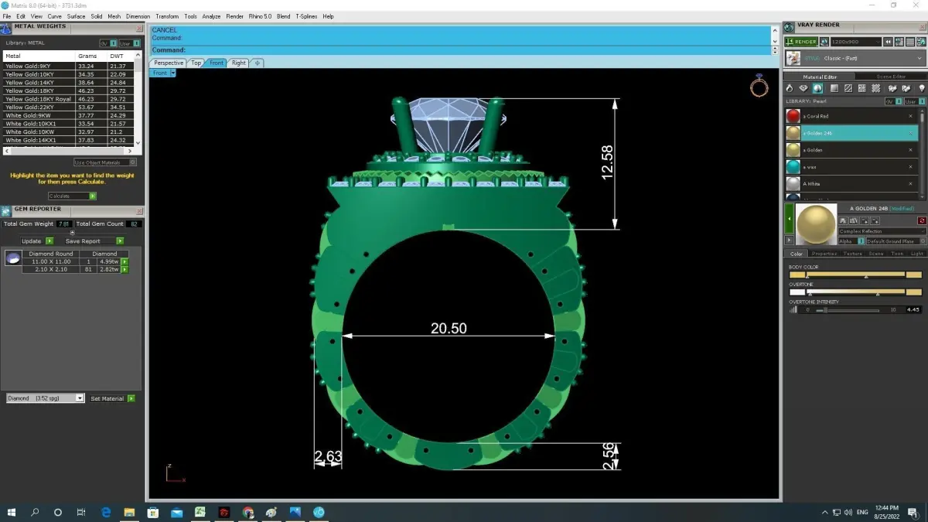Toggle the GV library switch in VRay panel
Screen dimensions: 928x522
893,101
